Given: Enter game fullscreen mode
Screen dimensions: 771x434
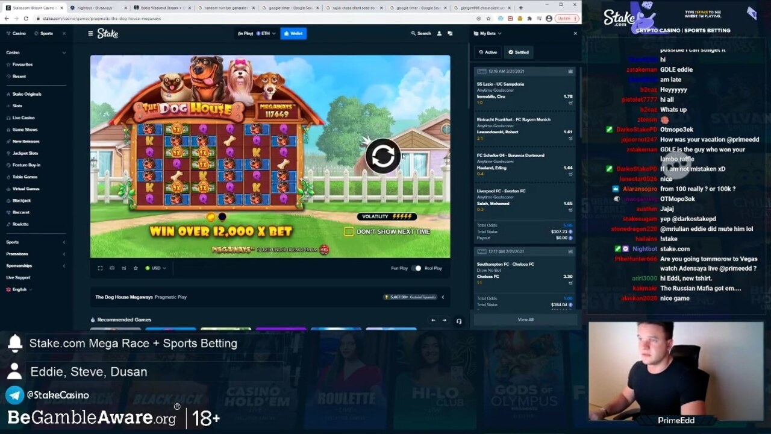Looking at the screenshot, I should pos(100,268).
